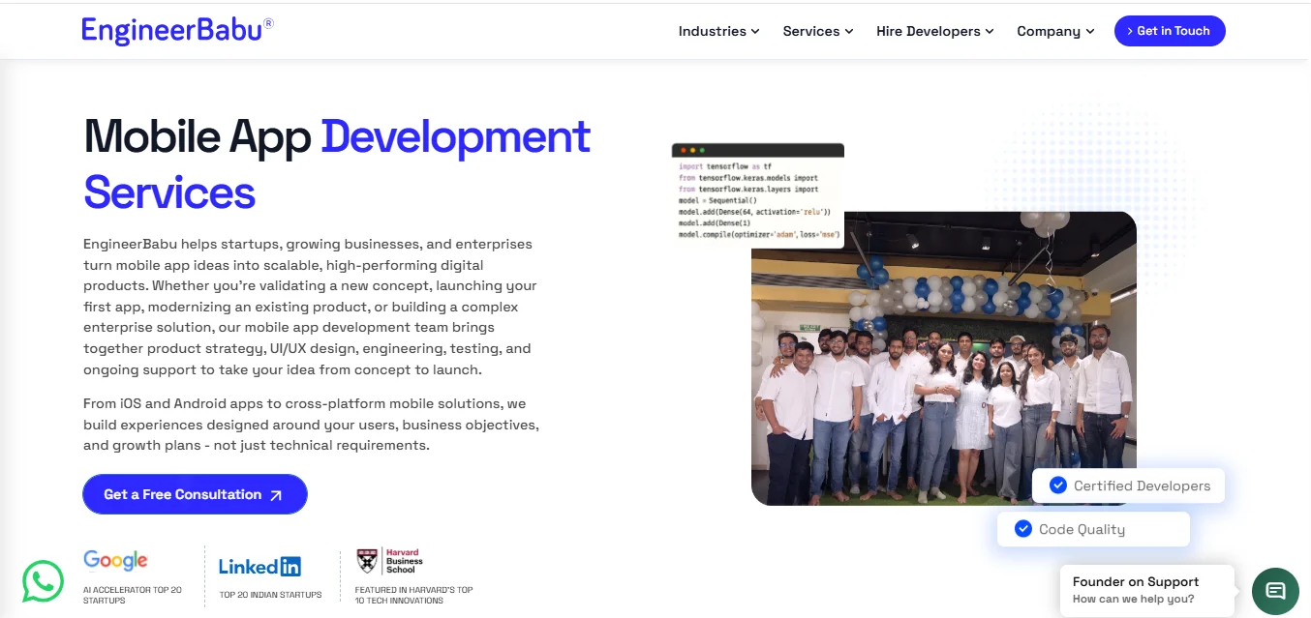
Task: Click the Google logo
Action: [115, 560]
